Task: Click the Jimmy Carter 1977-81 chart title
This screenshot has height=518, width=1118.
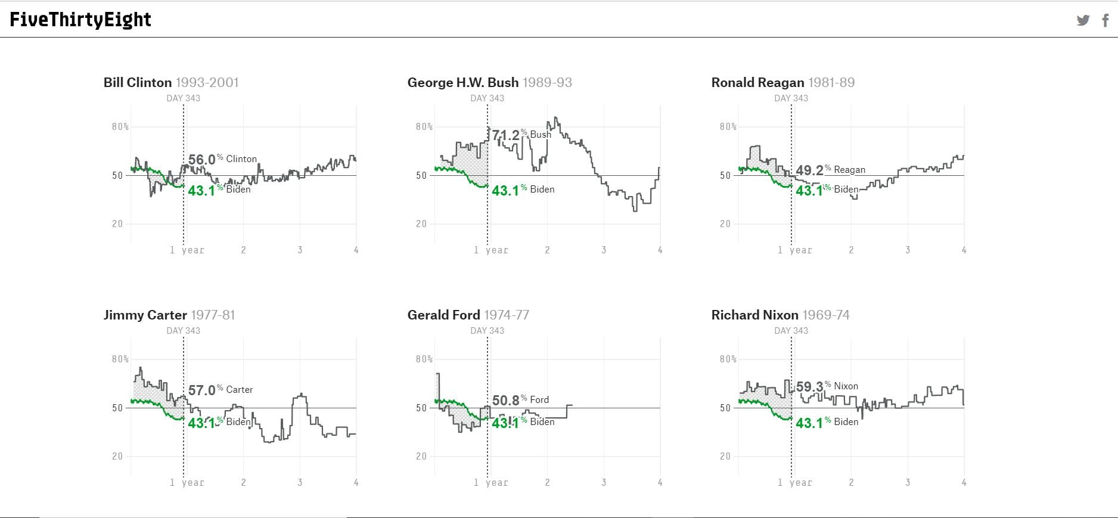Action: tap(169, 315)
